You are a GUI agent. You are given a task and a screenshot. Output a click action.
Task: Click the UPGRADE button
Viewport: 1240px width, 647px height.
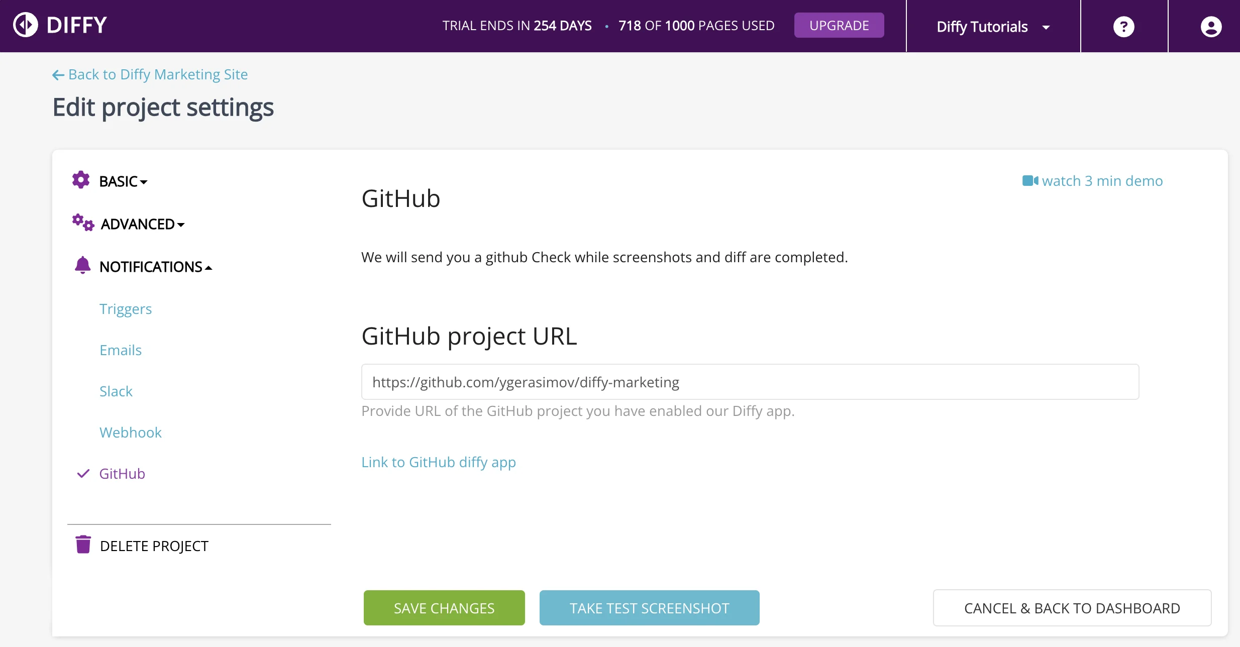point(839,25)
